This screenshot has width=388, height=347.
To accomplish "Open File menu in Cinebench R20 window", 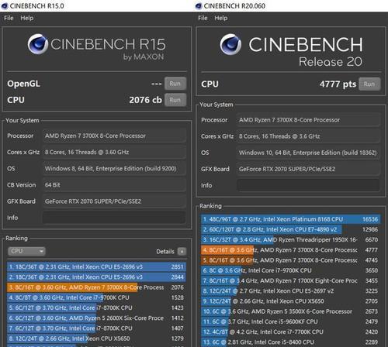I will click(x=203, y=18).
